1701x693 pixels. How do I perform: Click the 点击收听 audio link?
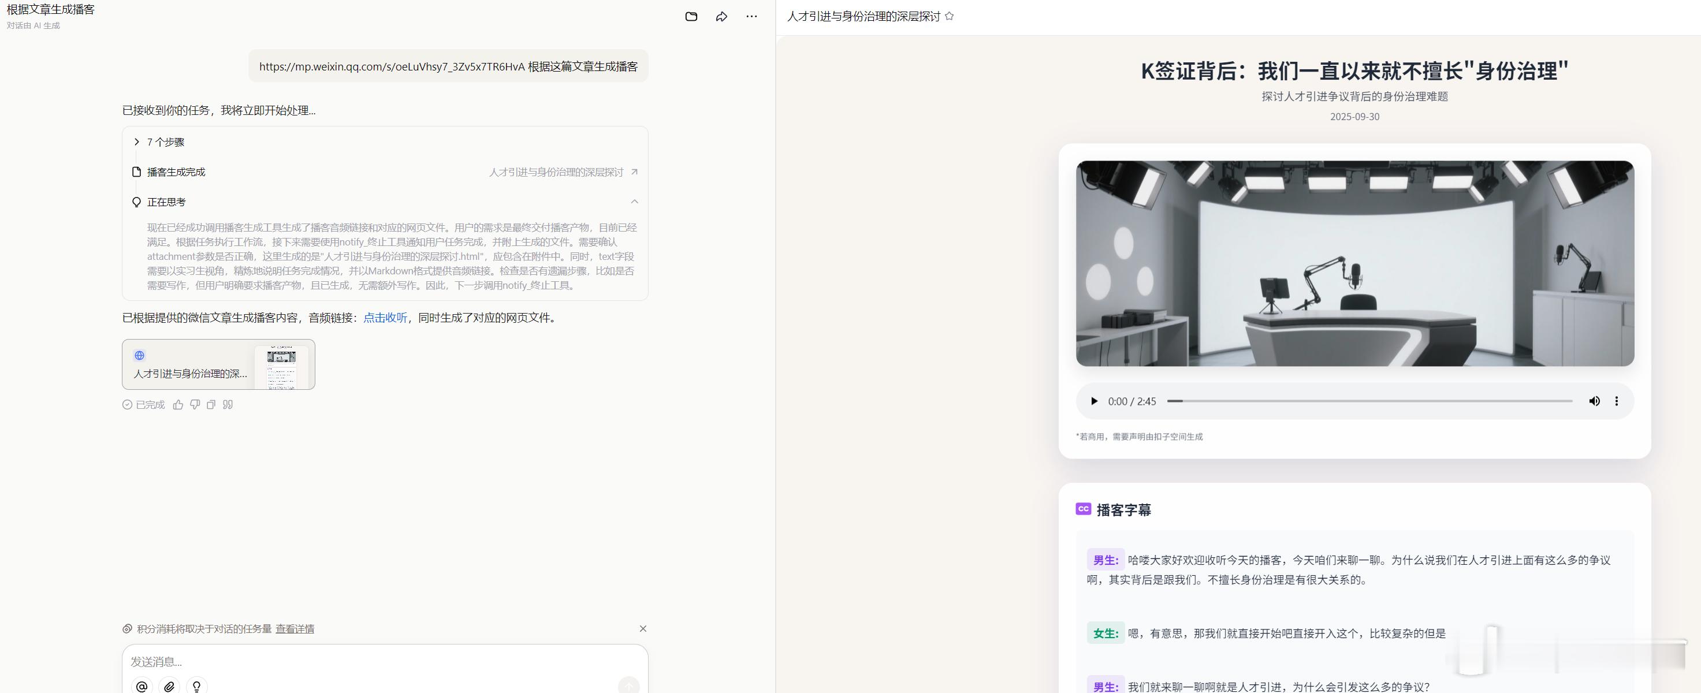(385, 318)
